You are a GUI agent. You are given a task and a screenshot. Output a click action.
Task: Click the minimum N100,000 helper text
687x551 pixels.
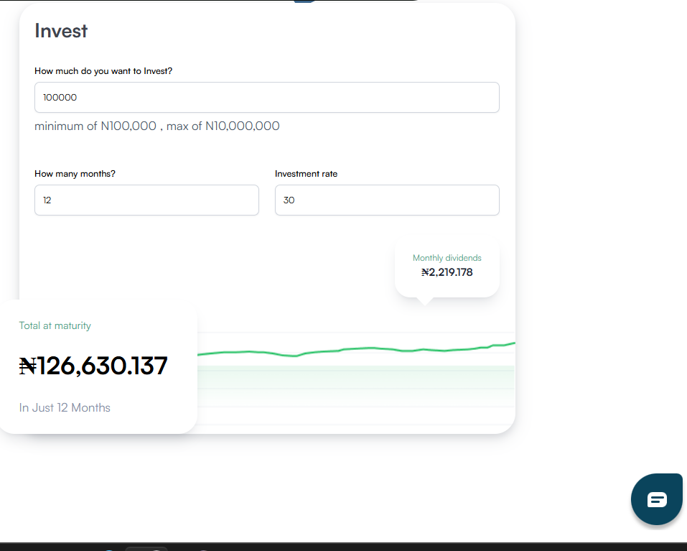coord(156,126)
